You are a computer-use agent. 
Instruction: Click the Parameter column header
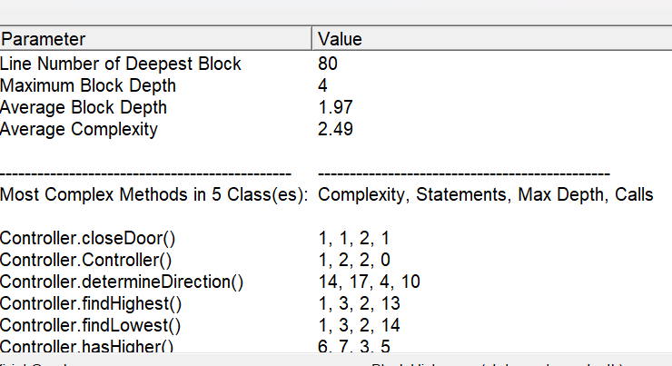pos(155,39)
